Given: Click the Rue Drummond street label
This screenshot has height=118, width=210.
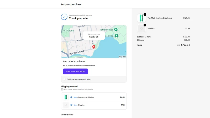Looking at the screenshot, I should tap(77, 52).
